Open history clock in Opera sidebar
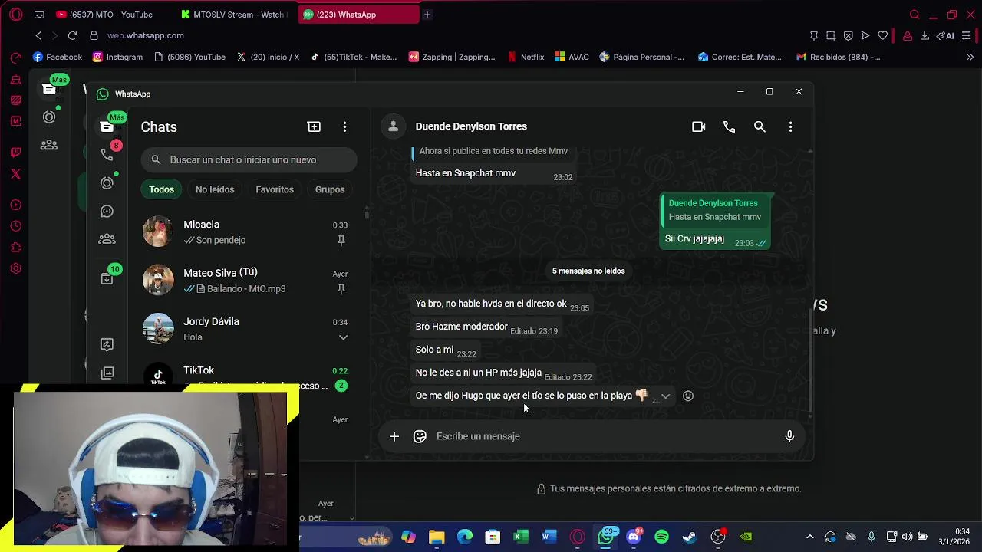Viewport: 982px width, 552px height. (15, 226)
